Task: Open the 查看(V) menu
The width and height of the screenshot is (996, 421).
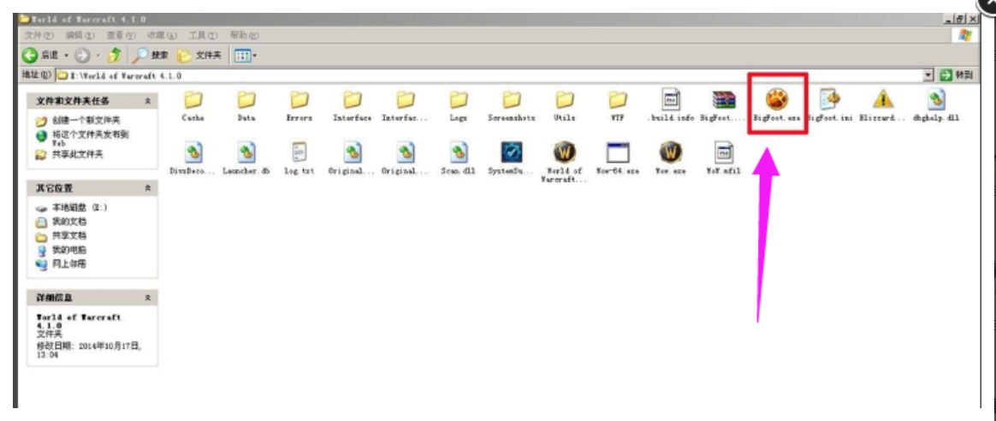Action: coord(121,35)
